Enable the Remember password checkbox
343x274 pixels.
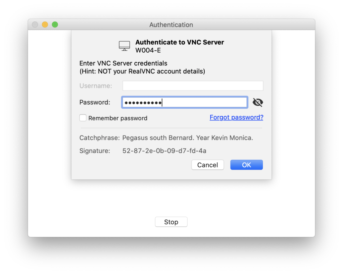[83, 118]
